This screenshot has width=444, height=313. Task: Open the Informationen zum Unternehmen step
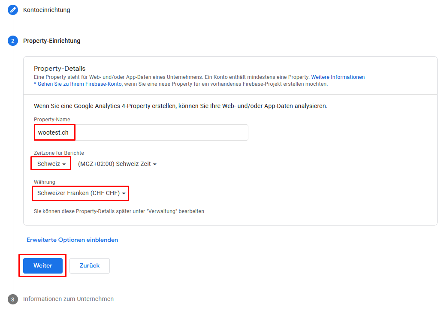pyautogui.click(x=68, y=299)
